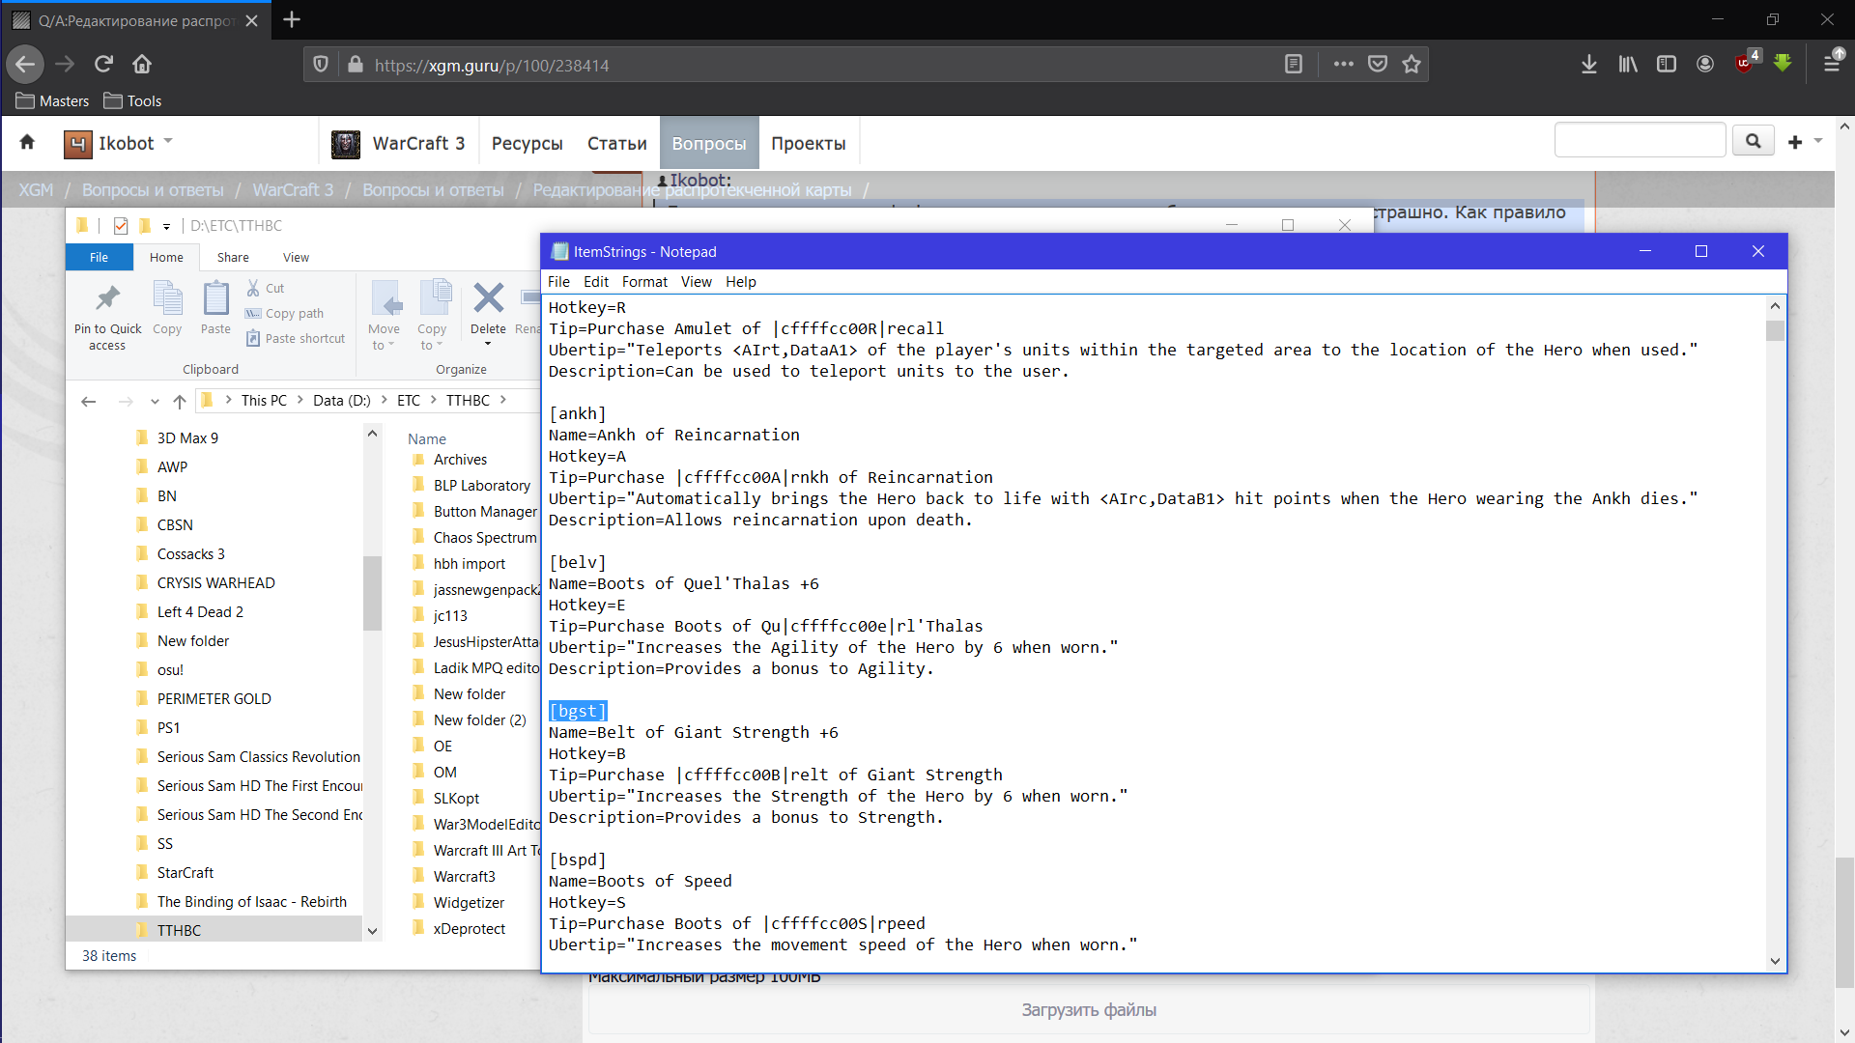Image resolution: width=1855 pixels, height=1043 pixels.
Task: Click the site search magnifier button
Action: pos(1754,141)
